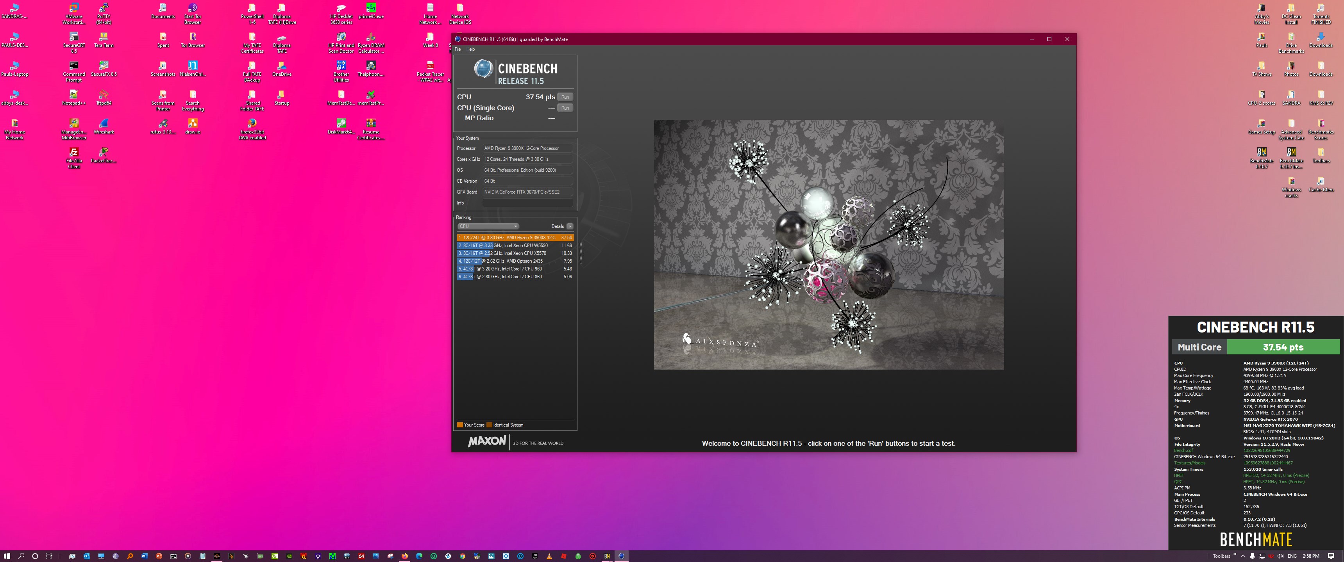1344x562 pixels.
Task: Select the ranking row for Xeon CPU W5590
Action: [x=515, y=245]
